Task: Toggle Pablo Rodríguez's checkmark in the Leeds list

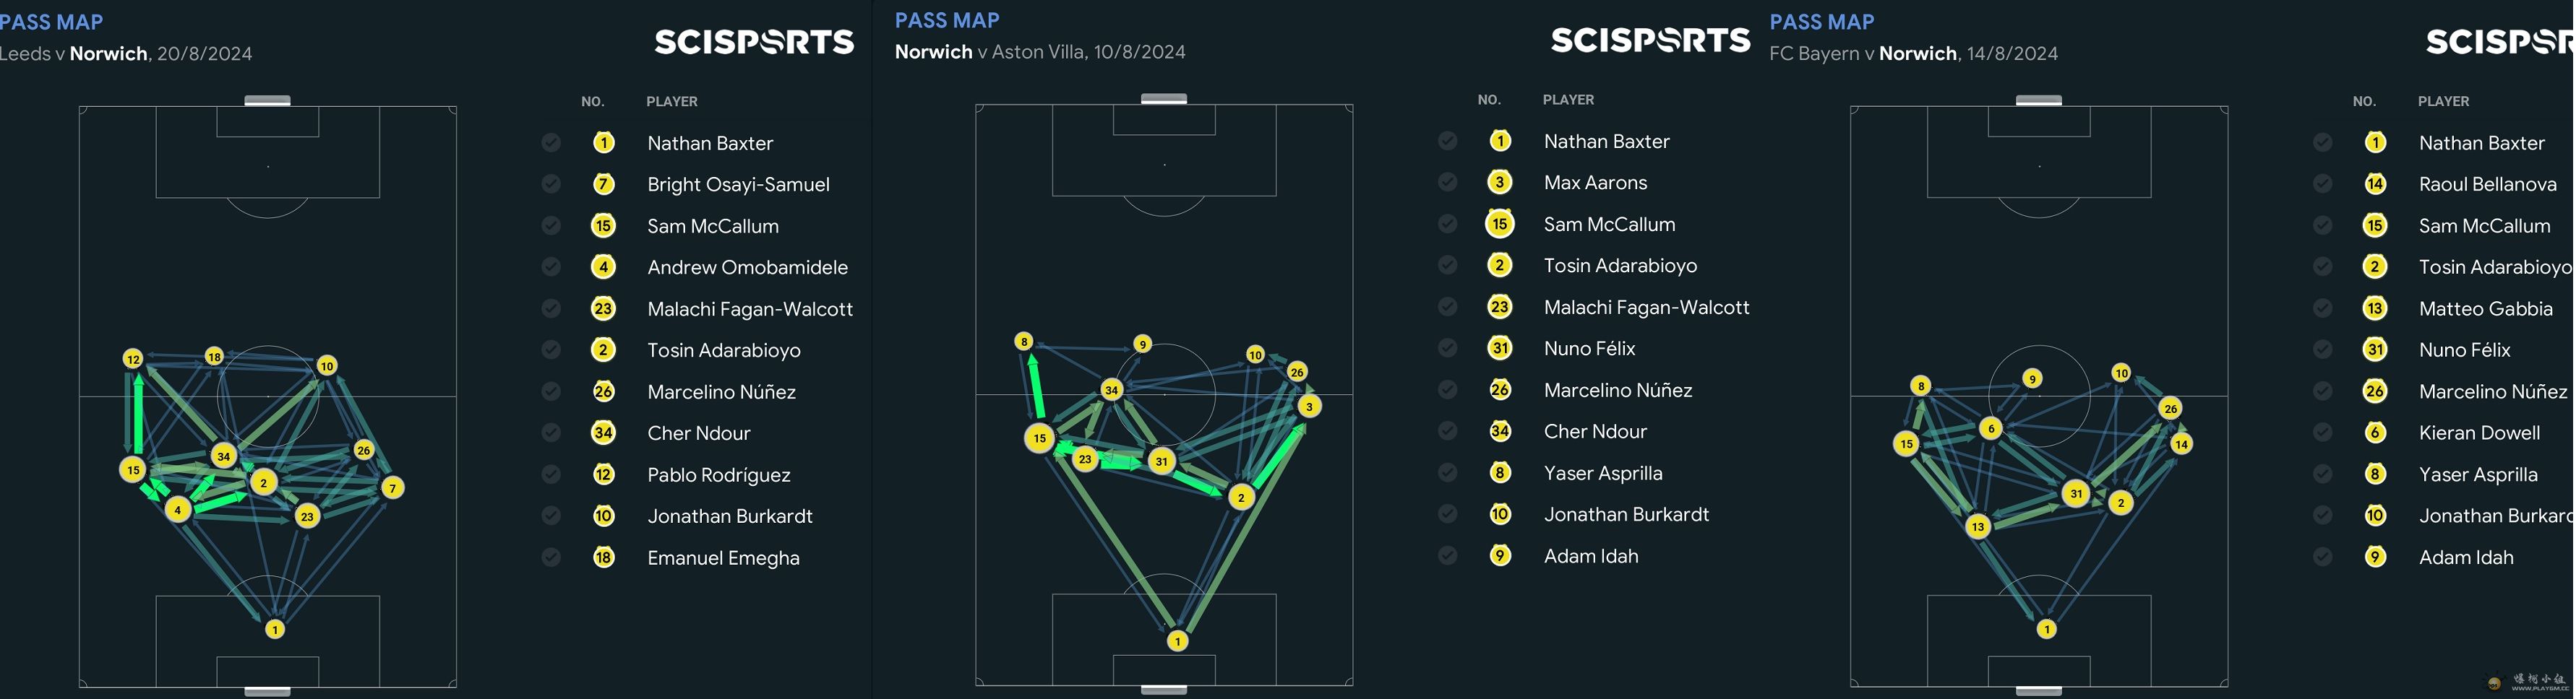Action: pos(551,474)
